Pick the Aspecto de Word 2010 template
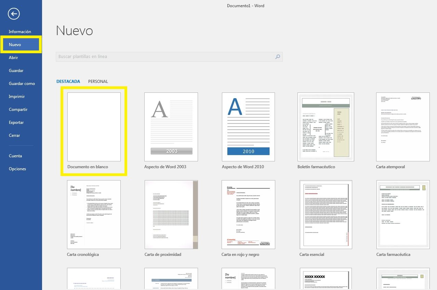The image size is (437, 290). click(249, 127)
